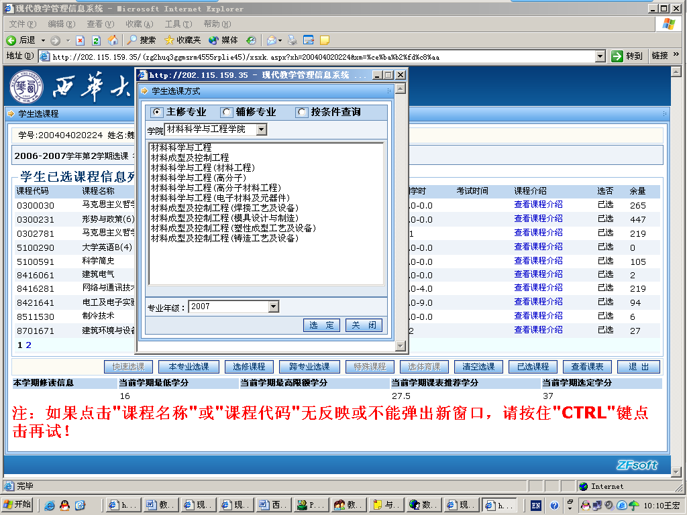Viewport: 687px width, 515px height.
Task: Expand the 学院 college dropdown
Action: (261, 129)
